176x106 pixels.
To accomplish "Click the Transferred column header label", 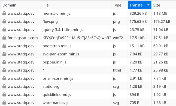I will point(138,5).
